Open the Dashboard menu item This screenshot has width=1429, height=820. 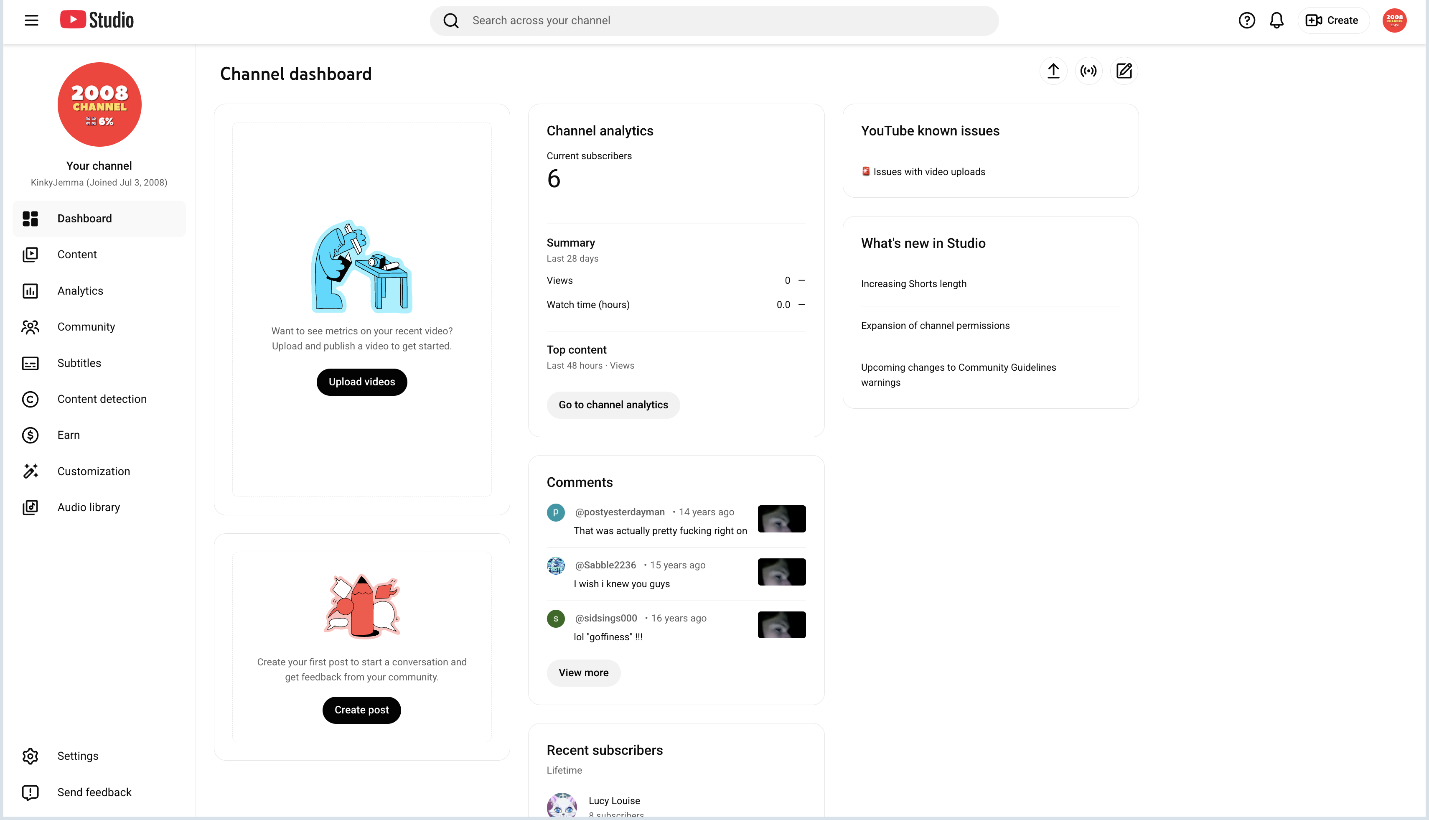pos(99,219)
